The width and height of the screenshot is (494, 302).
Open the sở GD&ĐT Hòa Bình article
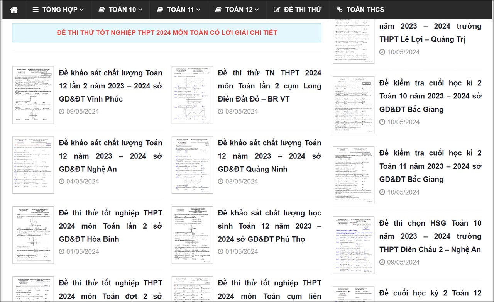pos(110,226)
